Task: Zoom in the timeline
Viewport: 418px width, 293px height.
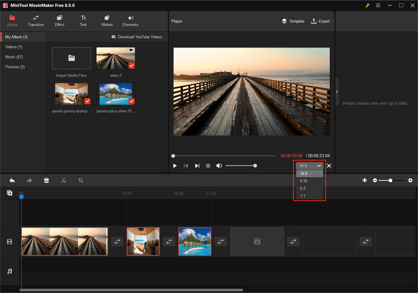Action: 410,180
